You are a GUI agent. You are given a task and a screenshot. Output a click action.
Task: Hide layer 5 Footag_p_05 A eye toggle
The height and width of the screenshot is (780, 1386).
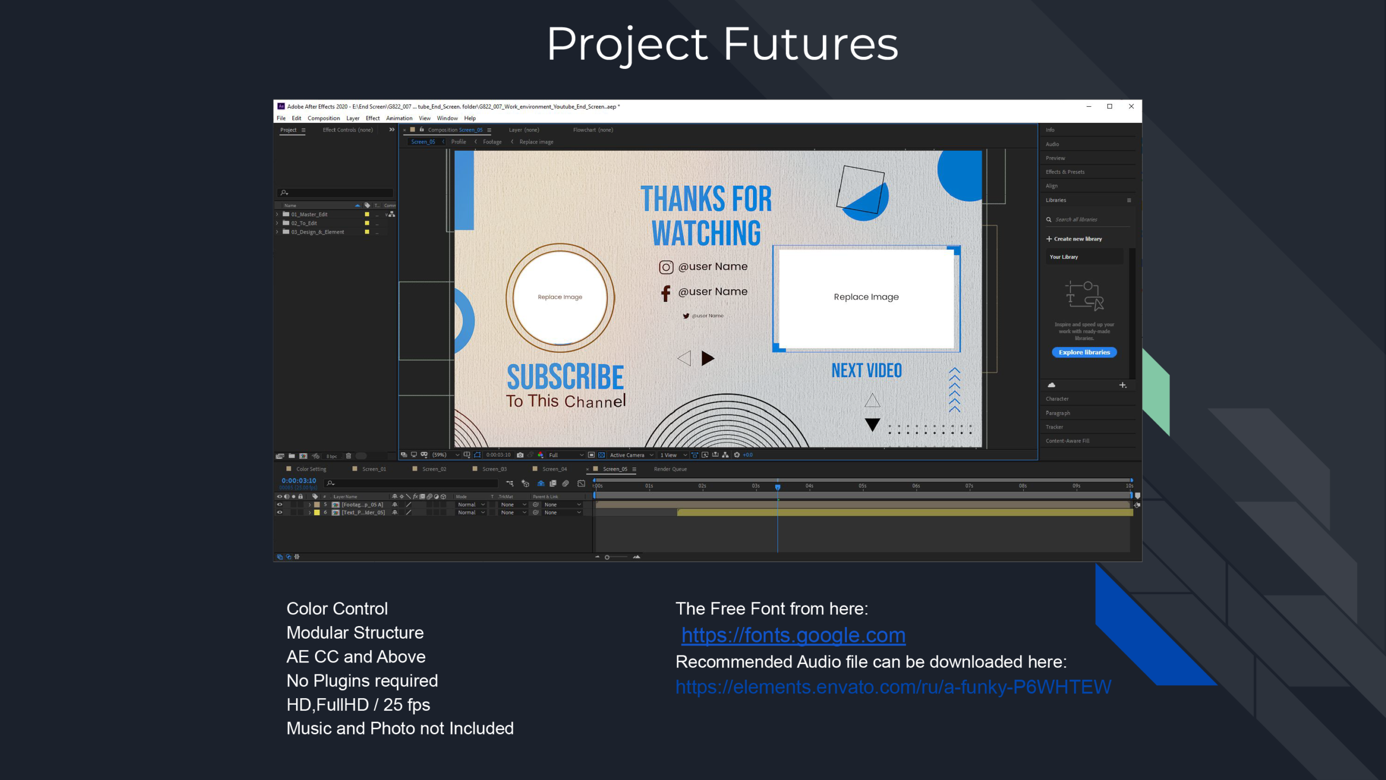280,504
